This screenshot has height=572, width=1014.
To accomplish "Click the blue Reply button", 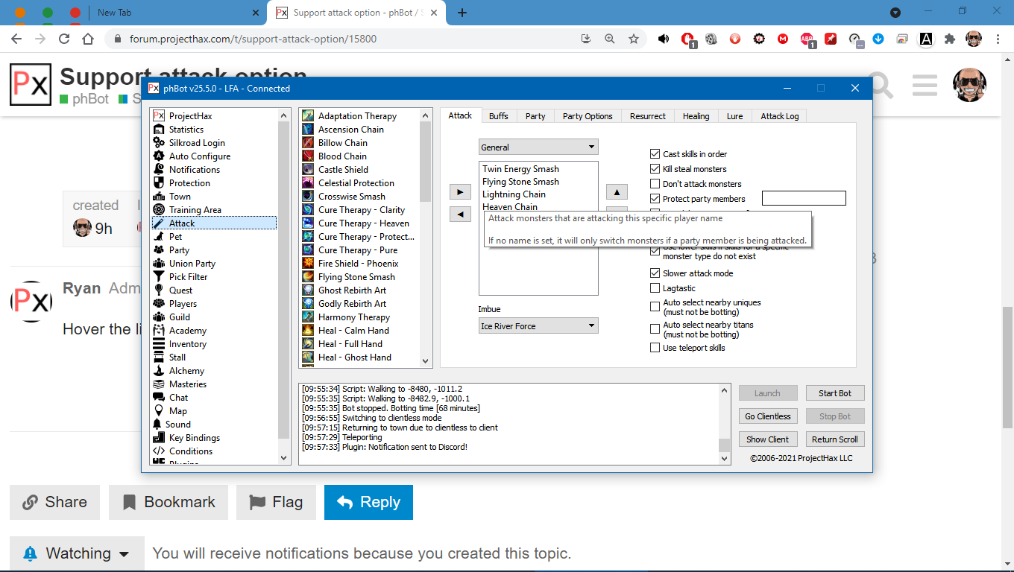I will tap(368, 503).
